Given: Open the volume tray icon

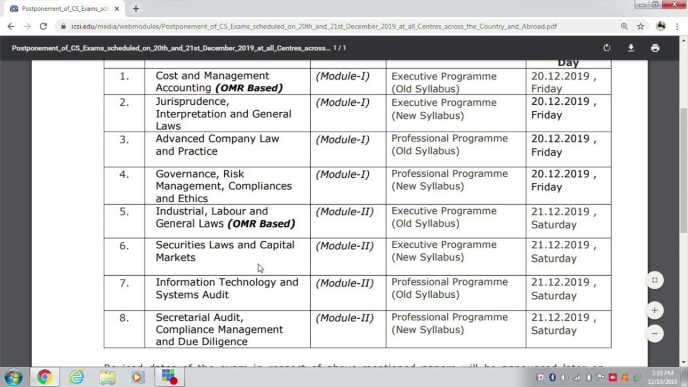Looking at the screenshot, I should tap(564, 377).
